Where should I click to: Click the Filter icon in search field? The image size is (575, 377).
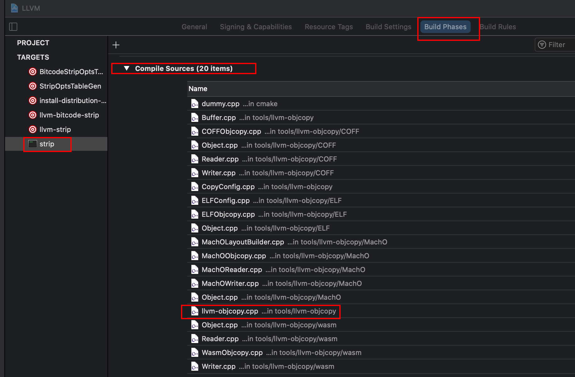point(542,45)
